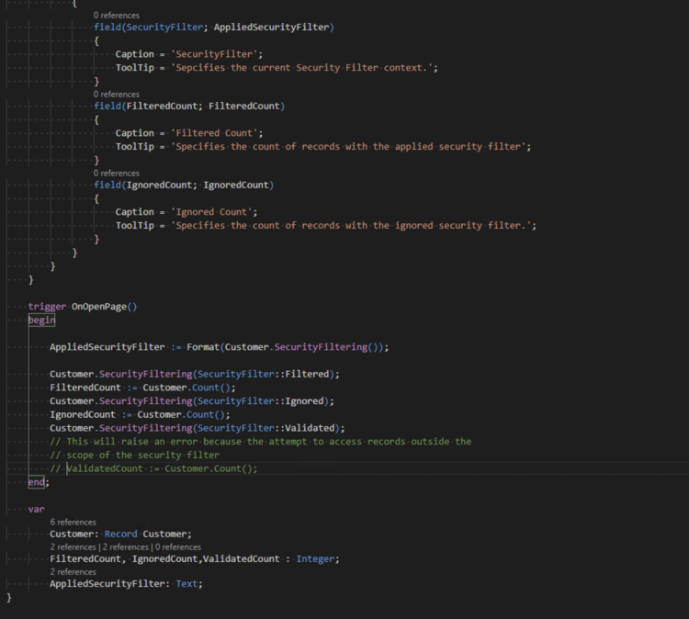Viewport: 689px width, 619px height.
Task: Click the var keyword
Action: point(37,508)
